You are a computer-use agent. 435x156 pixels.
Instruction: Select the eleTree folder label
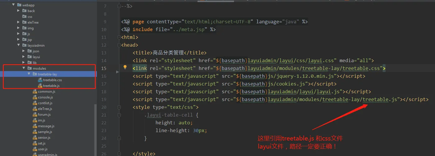pos(33,22)
